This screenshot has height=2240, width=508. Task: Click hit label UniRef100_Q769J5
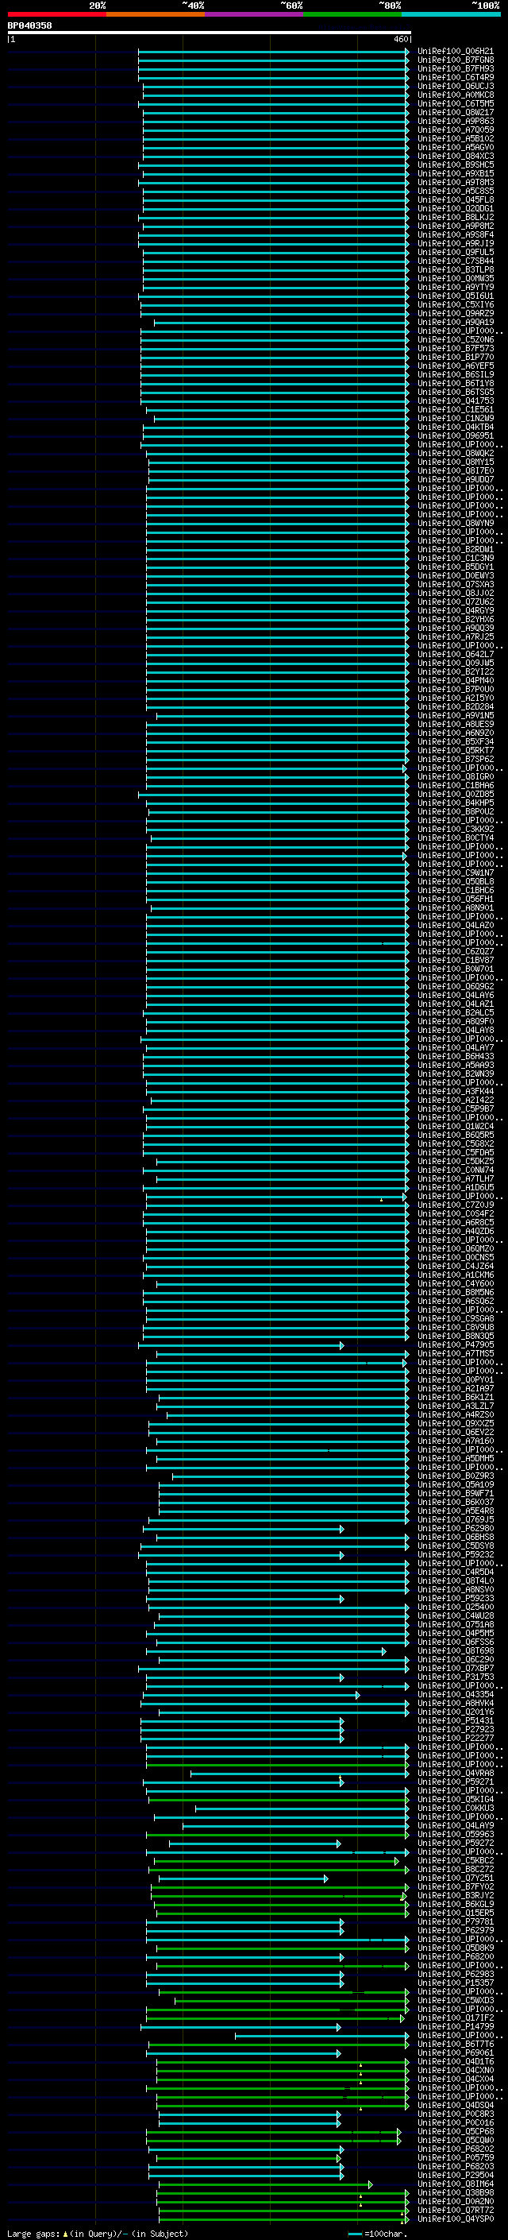tap(455, 1520)
